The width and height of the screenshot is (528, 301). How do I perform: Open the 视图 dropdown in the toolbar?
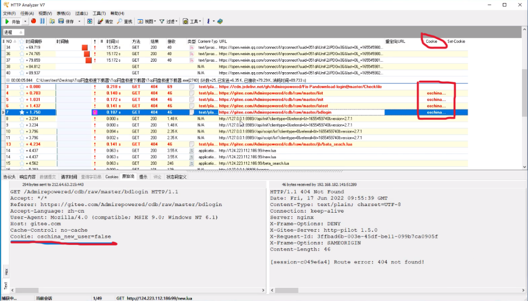click(147, 21)
